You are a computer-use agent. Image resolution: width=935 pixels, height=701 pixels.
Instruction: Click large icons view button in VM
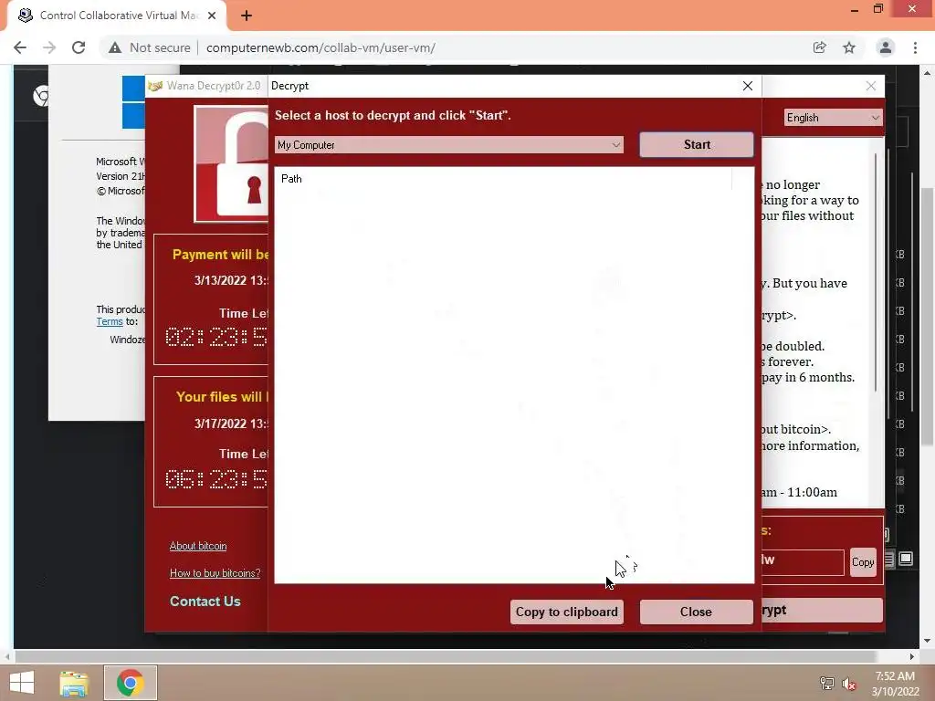click(906, 559)
